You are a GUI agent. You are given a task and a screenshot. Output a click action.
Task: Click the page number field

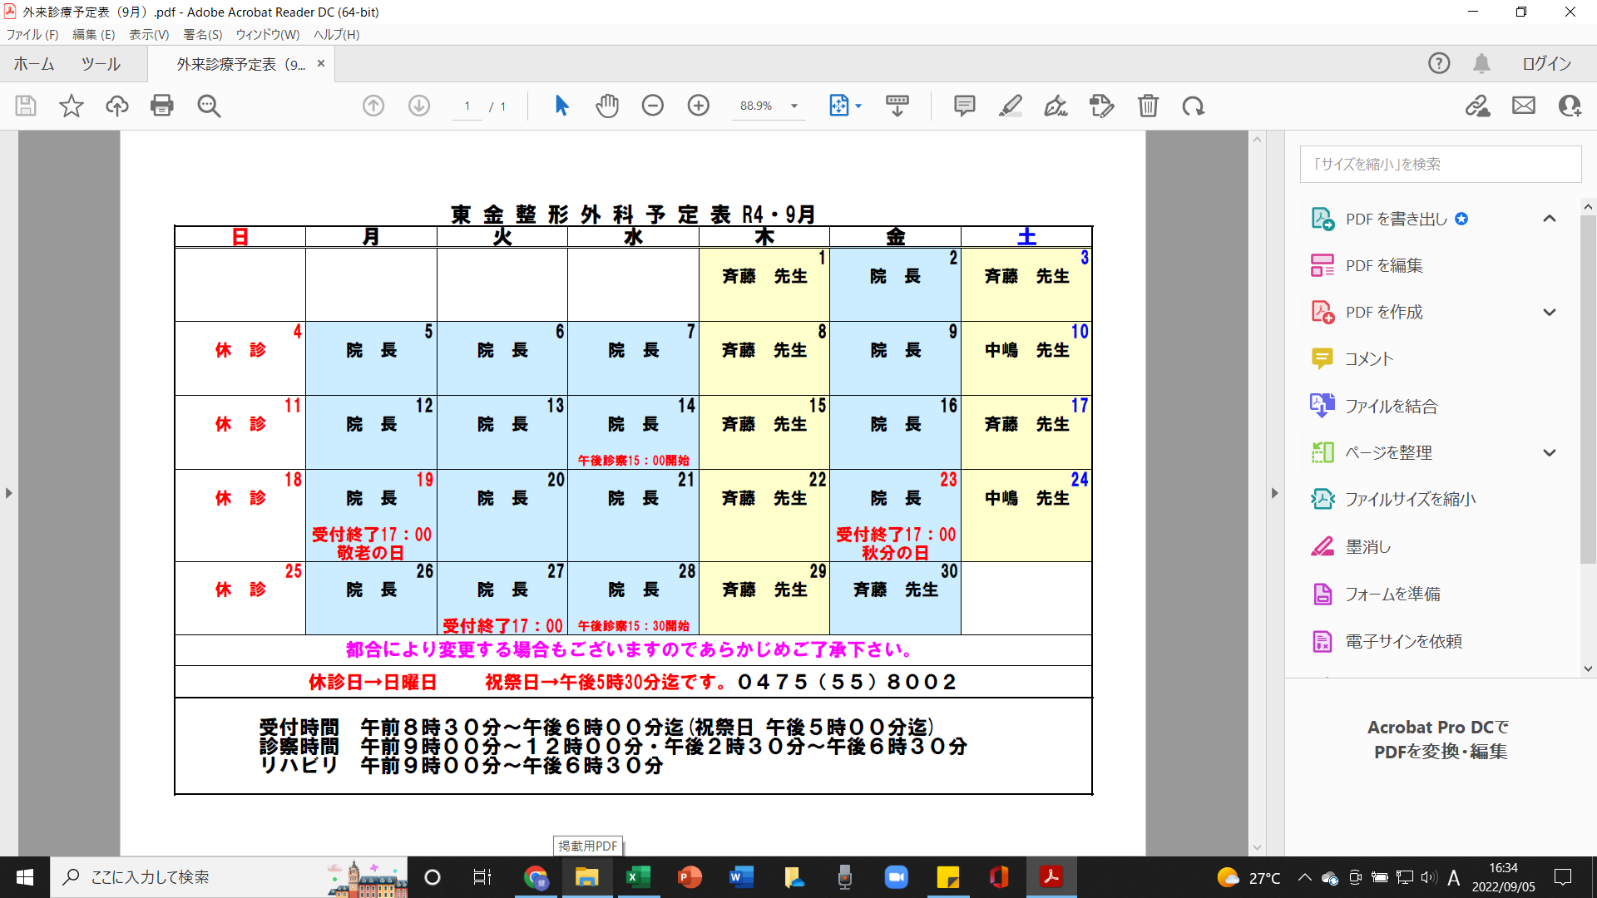pyautogui.click(x=467, y=106)
